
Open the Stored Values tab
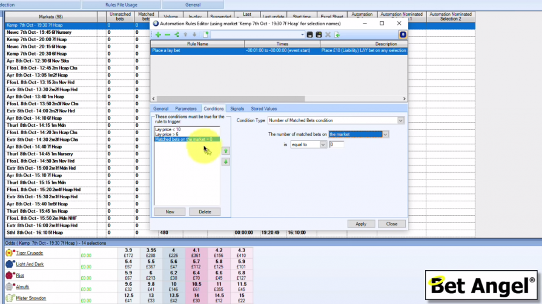coord(264,109)
